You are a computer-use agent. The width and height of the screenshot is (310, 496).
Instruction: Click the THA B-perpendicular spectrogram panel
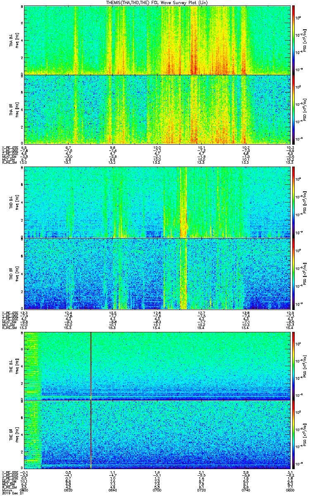[x=157, y=40]
